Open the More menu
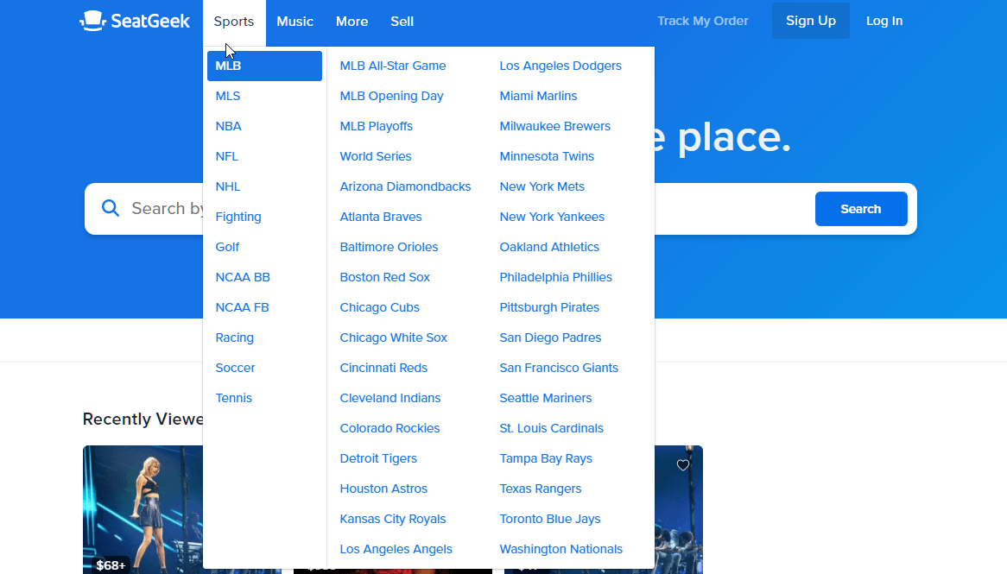 [x=351, y=22]
